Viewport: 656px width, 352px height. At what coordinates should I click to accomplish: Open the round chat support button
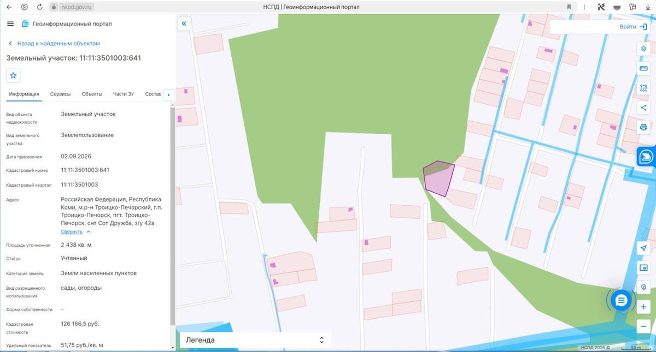pos(621,300)
